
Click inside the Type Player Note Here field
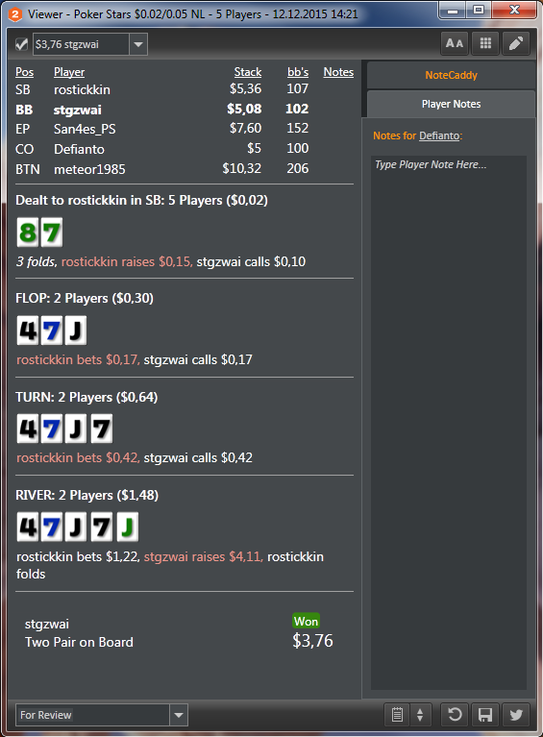(449, 422)
